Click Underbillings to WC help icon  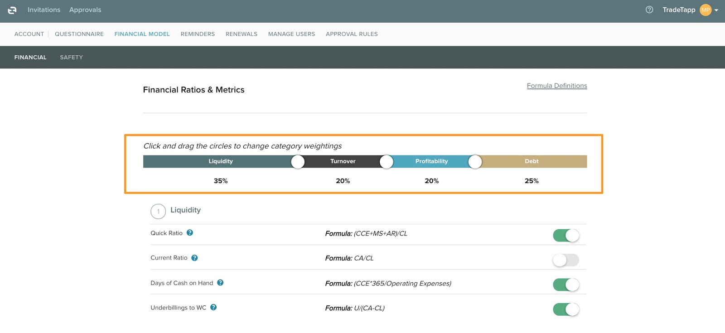[213, 307]
